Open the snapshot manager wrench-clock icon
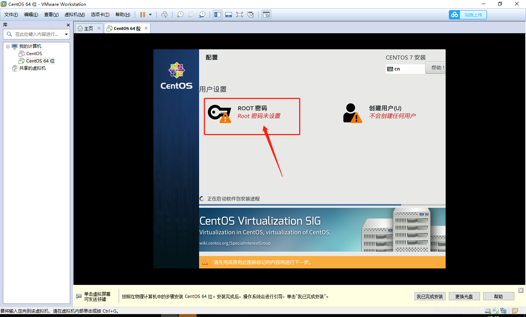The width and height of the screenshot is (526, 317). [202, 15]
